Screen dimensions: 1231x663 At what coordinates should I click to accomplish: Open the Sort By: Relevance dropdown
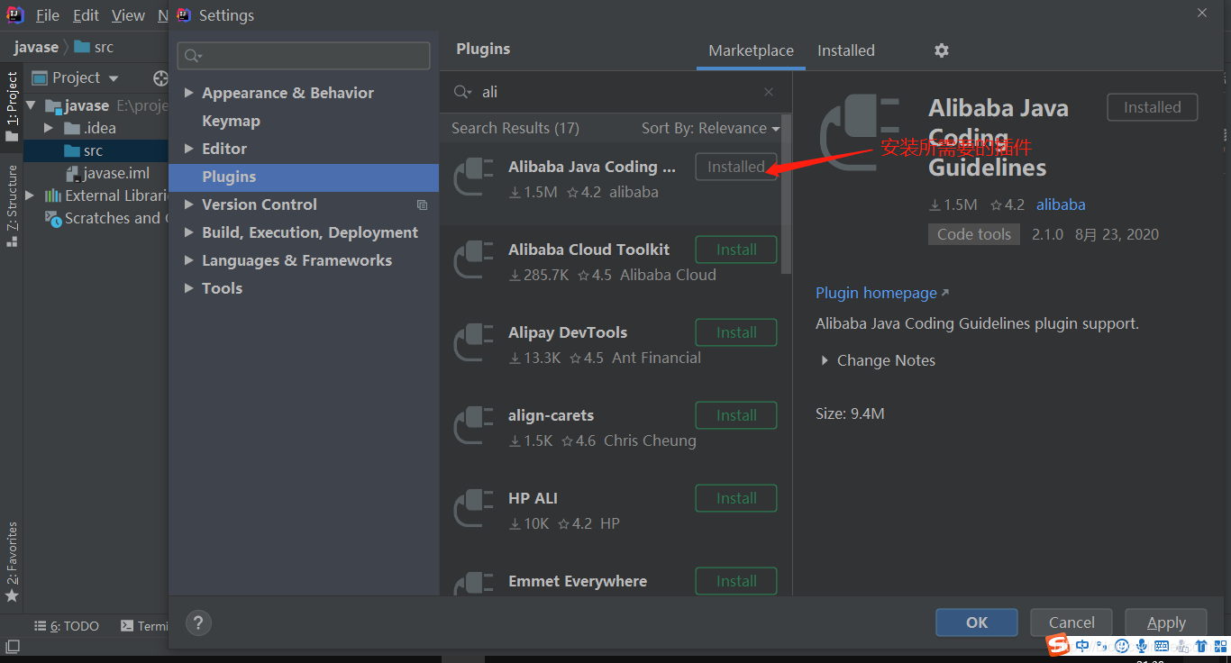(710, 128)
